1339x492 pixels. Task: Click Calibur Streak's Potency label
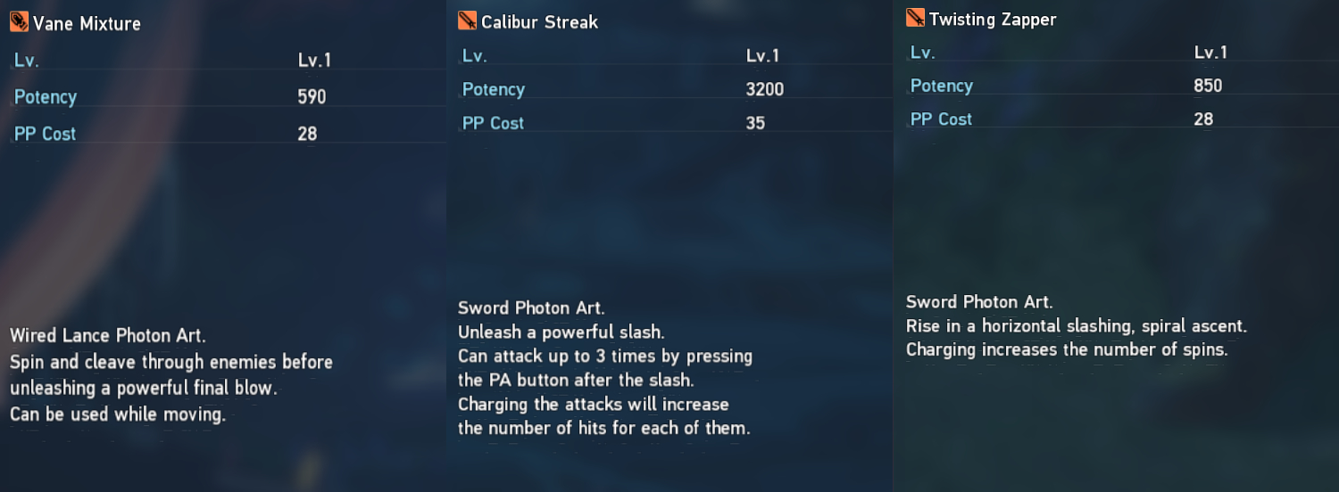pos(493,90)
